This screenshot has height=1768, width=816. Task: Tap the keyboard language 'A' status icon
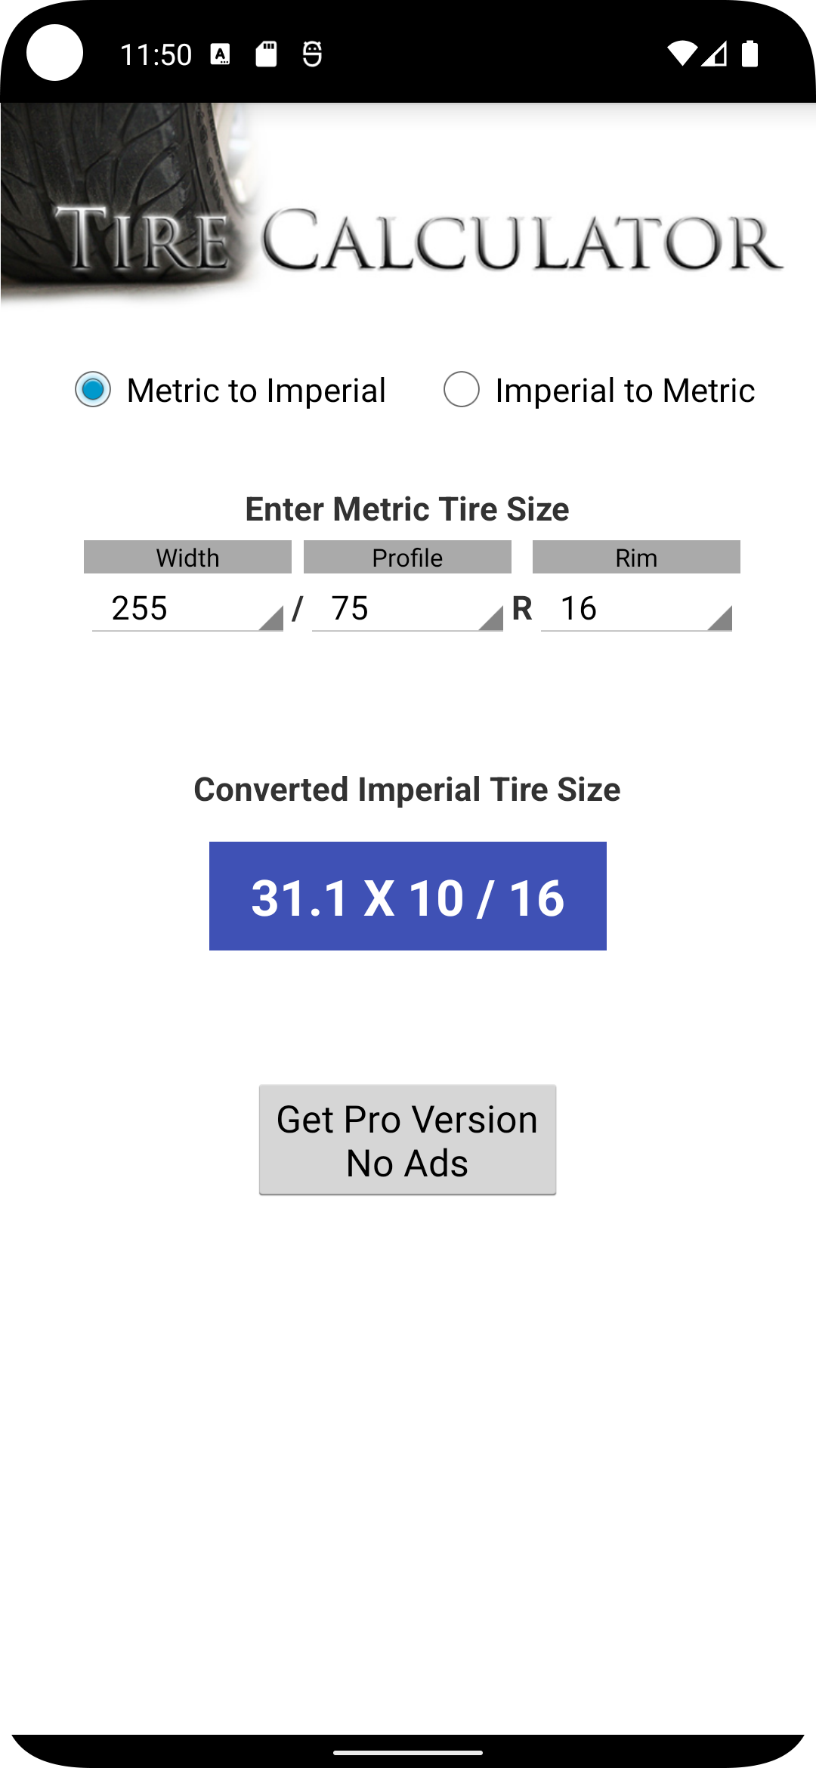[221, 54]
